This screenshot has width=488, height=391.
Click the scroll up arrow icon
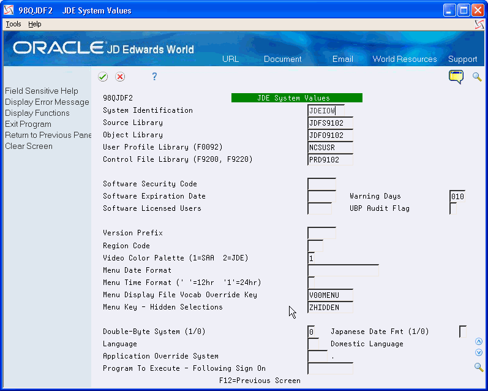(479, 341)
